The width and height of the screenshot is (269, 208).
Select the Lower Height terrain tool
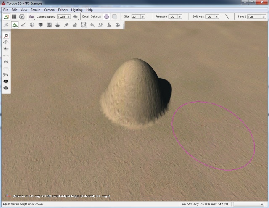(6, 49)
